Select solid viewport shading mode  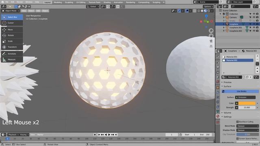(x=202, y=11)
